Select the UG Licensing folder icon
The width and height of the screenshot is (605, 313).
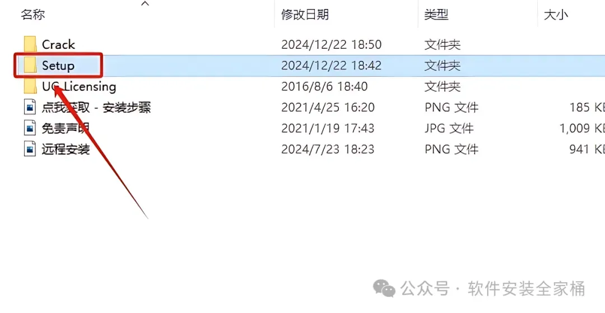tap(30, 86)
